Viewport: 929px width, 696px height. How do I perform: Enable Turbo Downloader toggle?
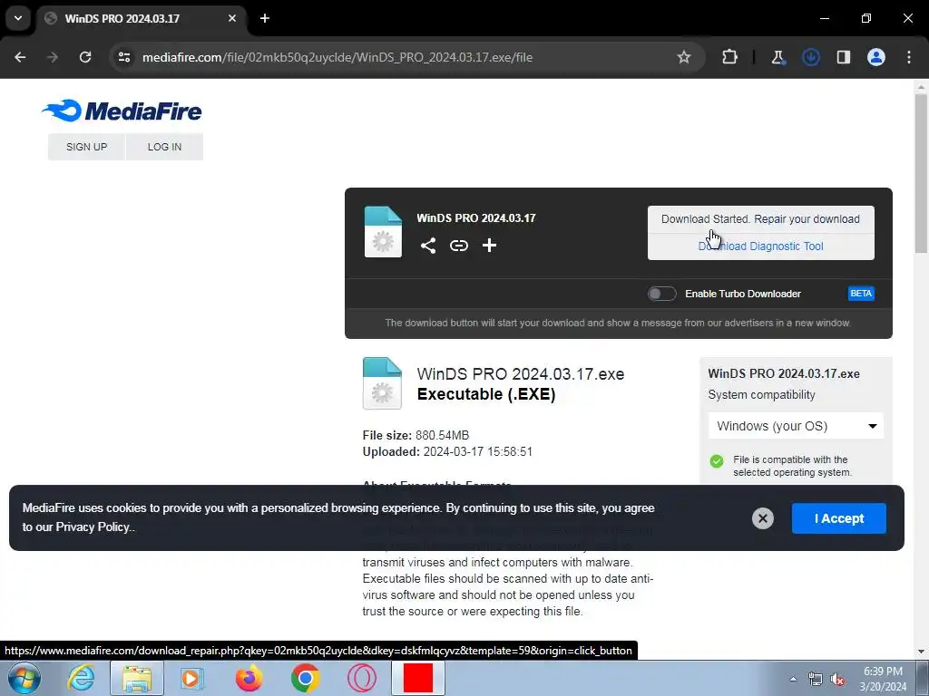661,294
